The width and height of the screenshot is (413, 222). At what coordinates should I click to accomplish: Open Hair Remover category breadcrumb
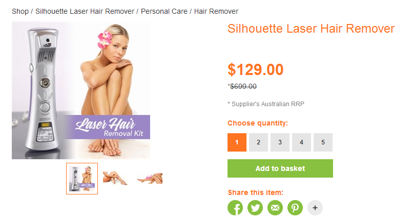[216, 12]
